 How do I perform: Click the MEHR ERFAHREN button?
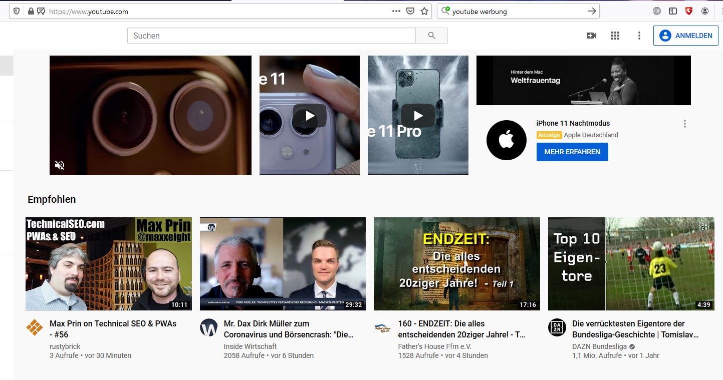point(572,152)
